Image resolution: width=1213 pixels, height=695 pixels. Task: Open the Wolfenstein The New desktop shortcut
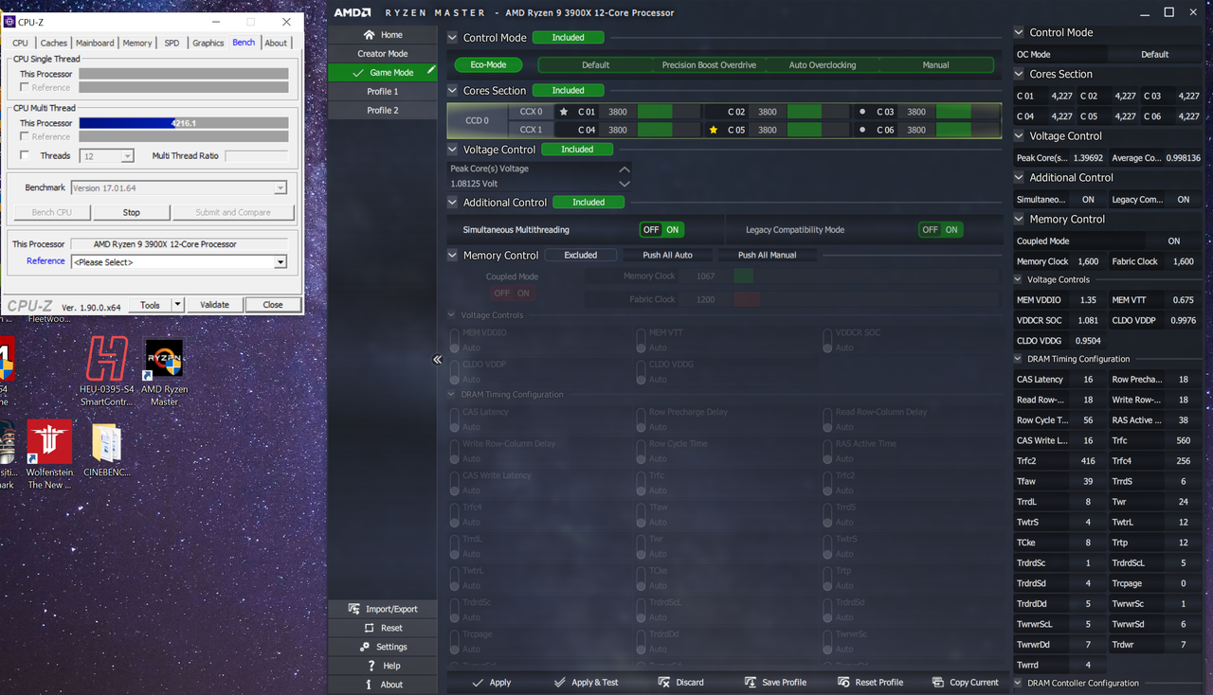coord(49,454)
